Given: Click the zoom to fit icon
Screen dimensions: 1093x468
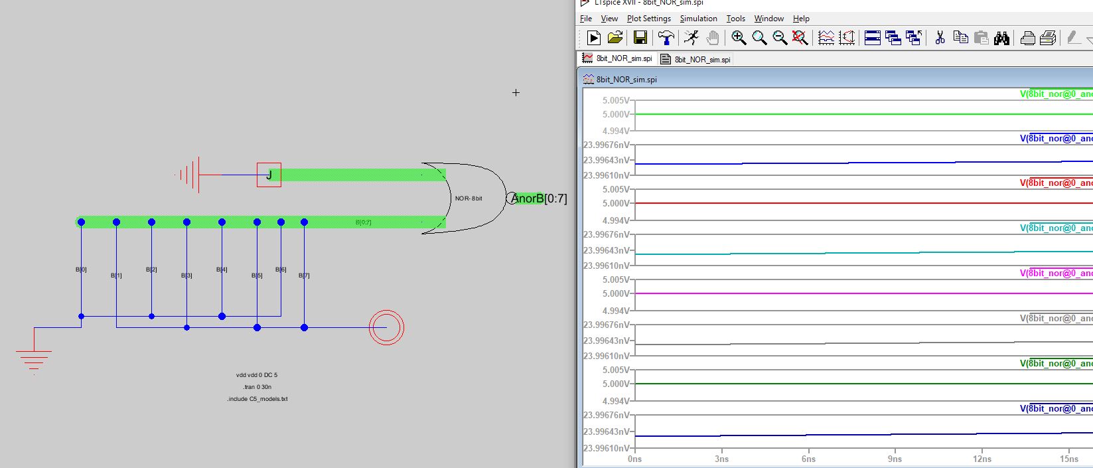Looking at the screenshot, I should 800,38.
